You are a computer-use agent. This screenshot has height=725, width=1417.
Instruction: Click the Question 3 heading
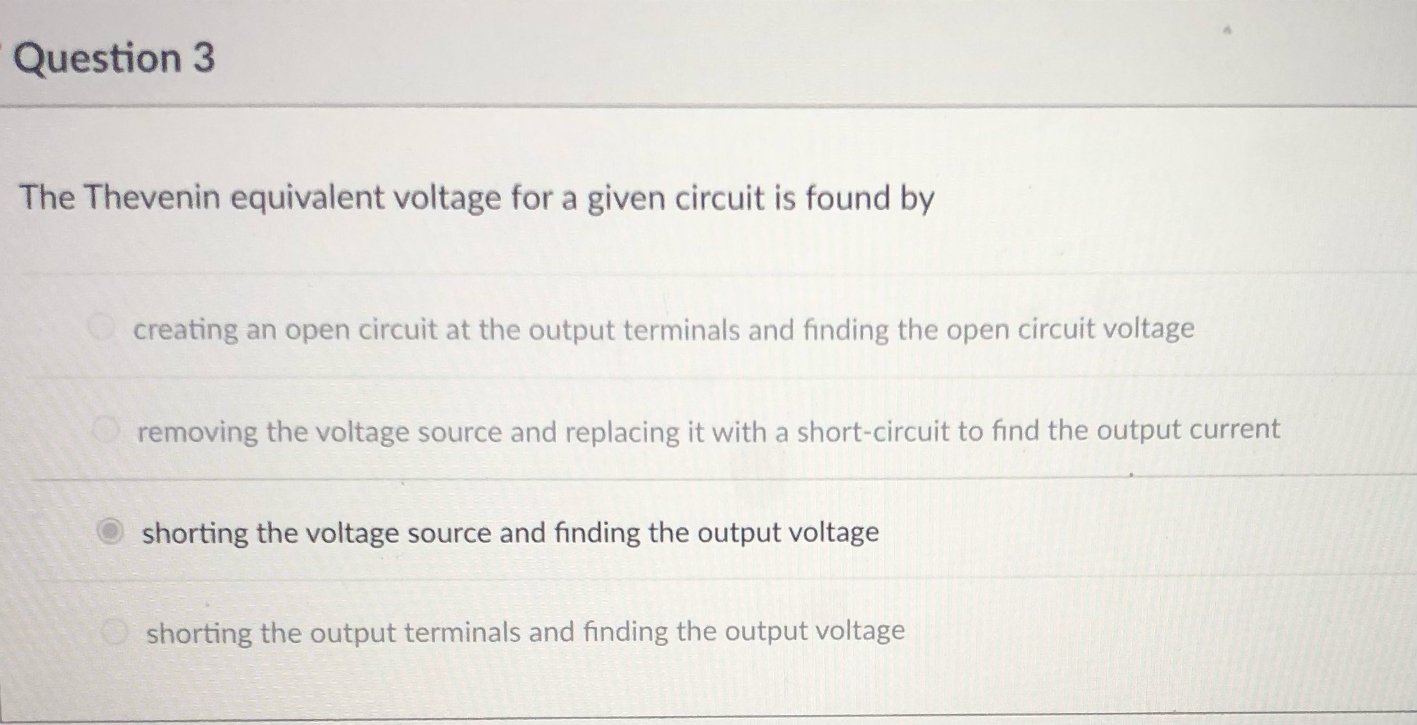[113, 59]
